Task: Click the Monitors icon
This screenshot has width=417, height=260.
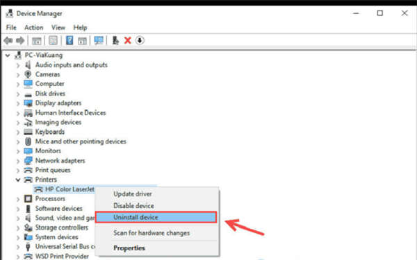Action: click(28, 151)
